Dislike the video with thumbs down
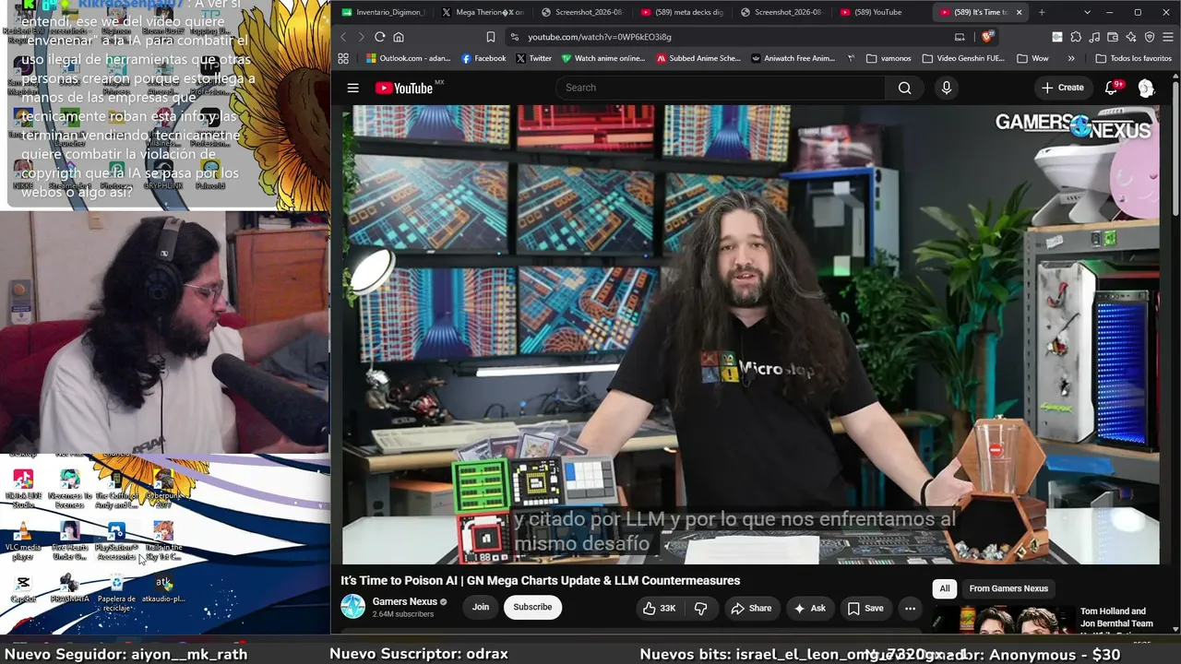The image size is (1181, 664). click(x=700, y=608)
